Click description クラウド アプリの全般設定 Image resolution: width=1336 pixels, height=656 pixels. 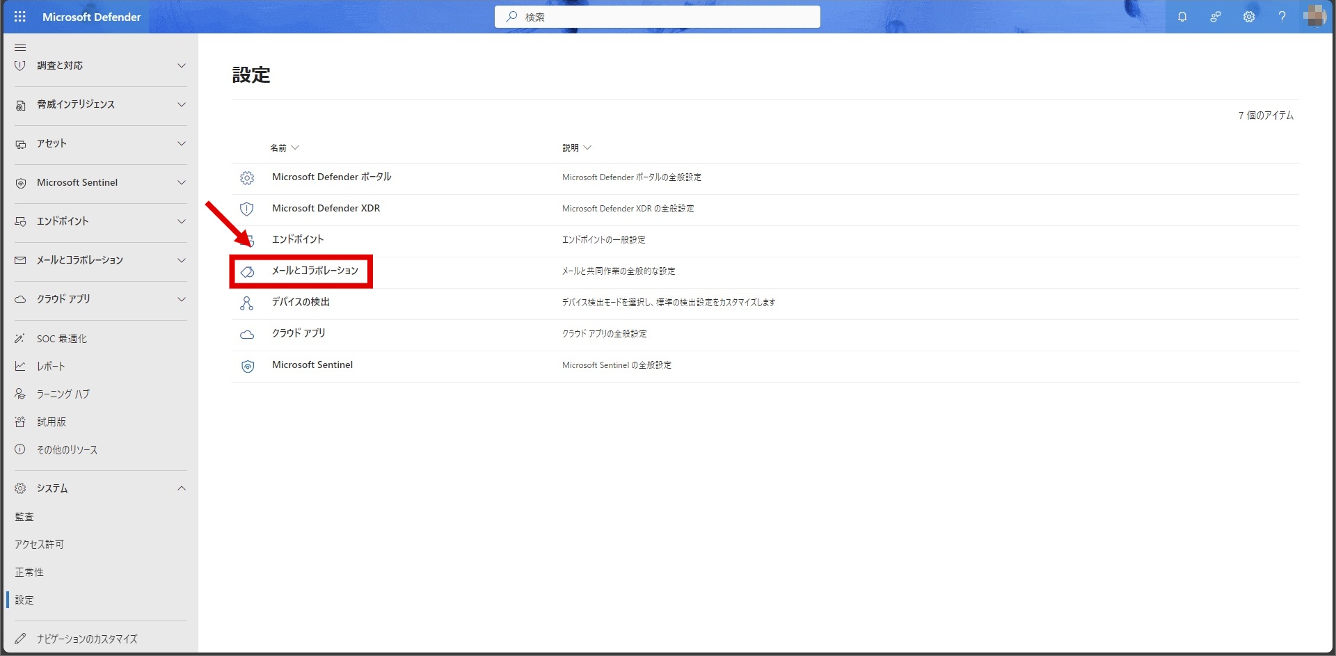[x=605, y=334]
